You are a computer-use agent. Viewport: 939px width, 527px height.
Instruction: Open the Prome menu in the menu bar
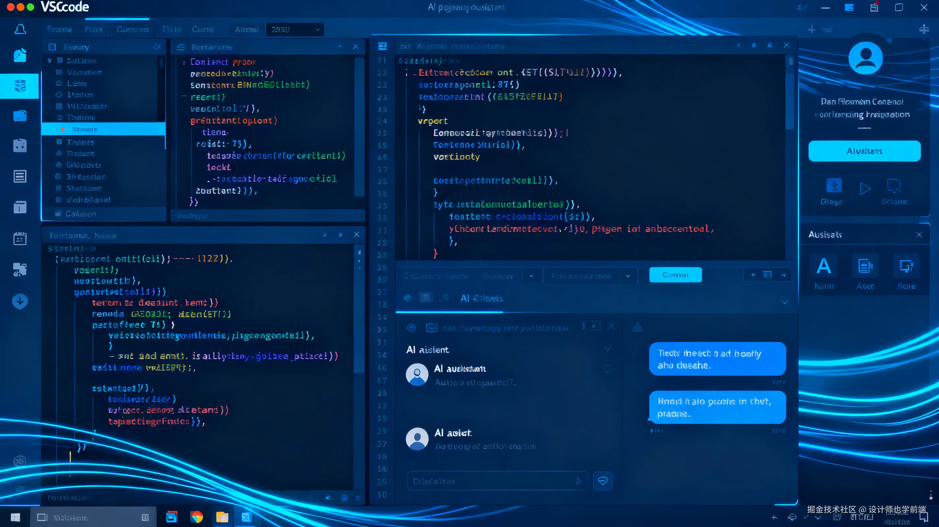click(x=59, y=30)
